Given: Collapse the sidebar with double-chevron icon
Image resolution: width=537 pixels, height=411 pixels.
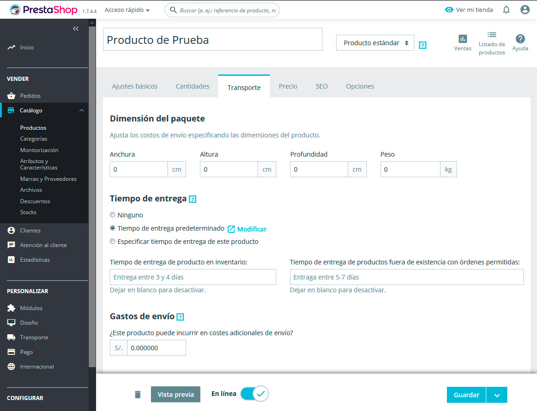Looking at the screenshot, I should coord(75,29).
